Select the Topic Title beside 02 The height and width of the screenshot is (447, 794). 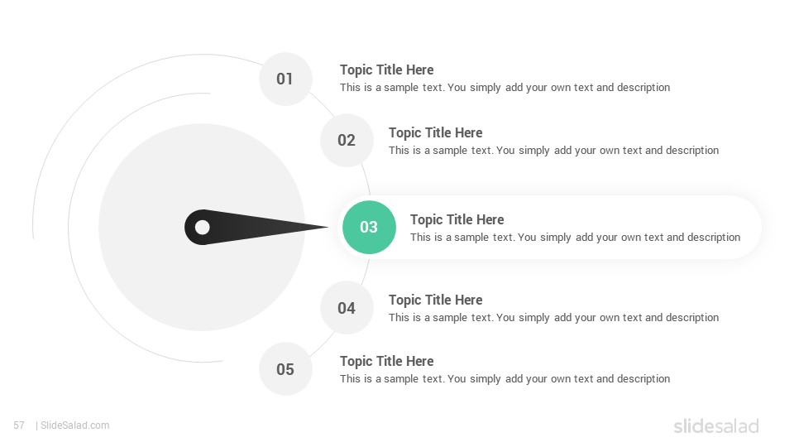(x=436, y=132)
